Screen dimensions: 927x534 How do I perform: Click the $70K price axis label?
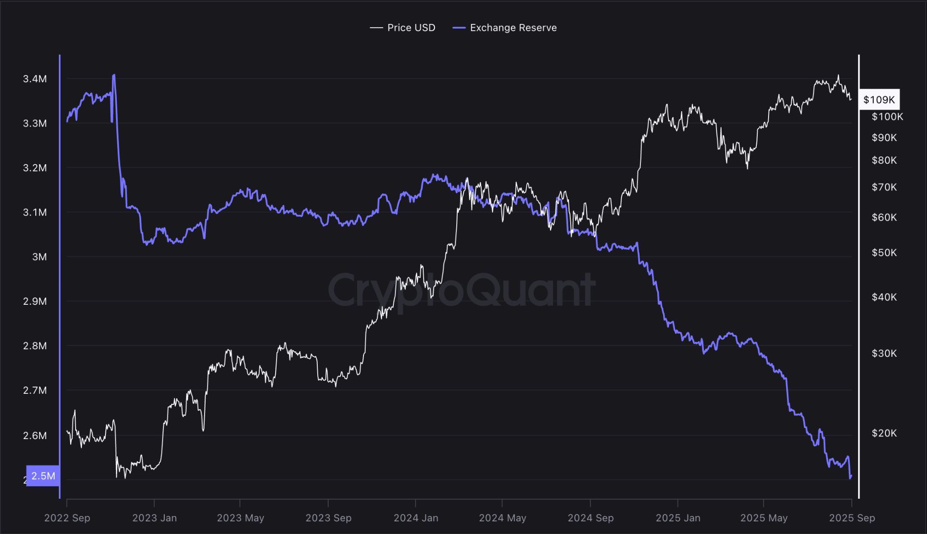point(884,187)
